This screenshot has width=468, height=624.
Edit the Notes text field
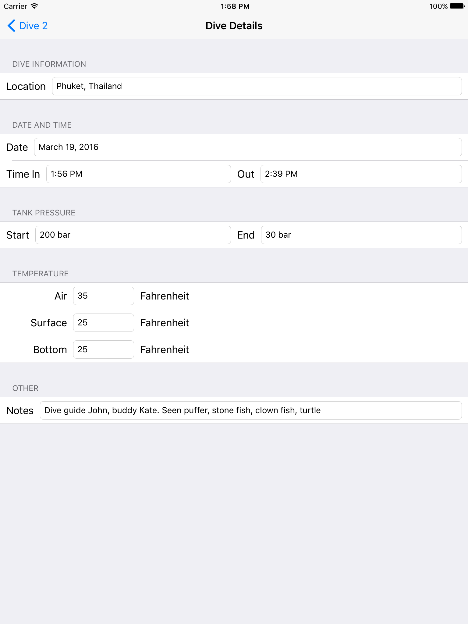pos(250,410)
